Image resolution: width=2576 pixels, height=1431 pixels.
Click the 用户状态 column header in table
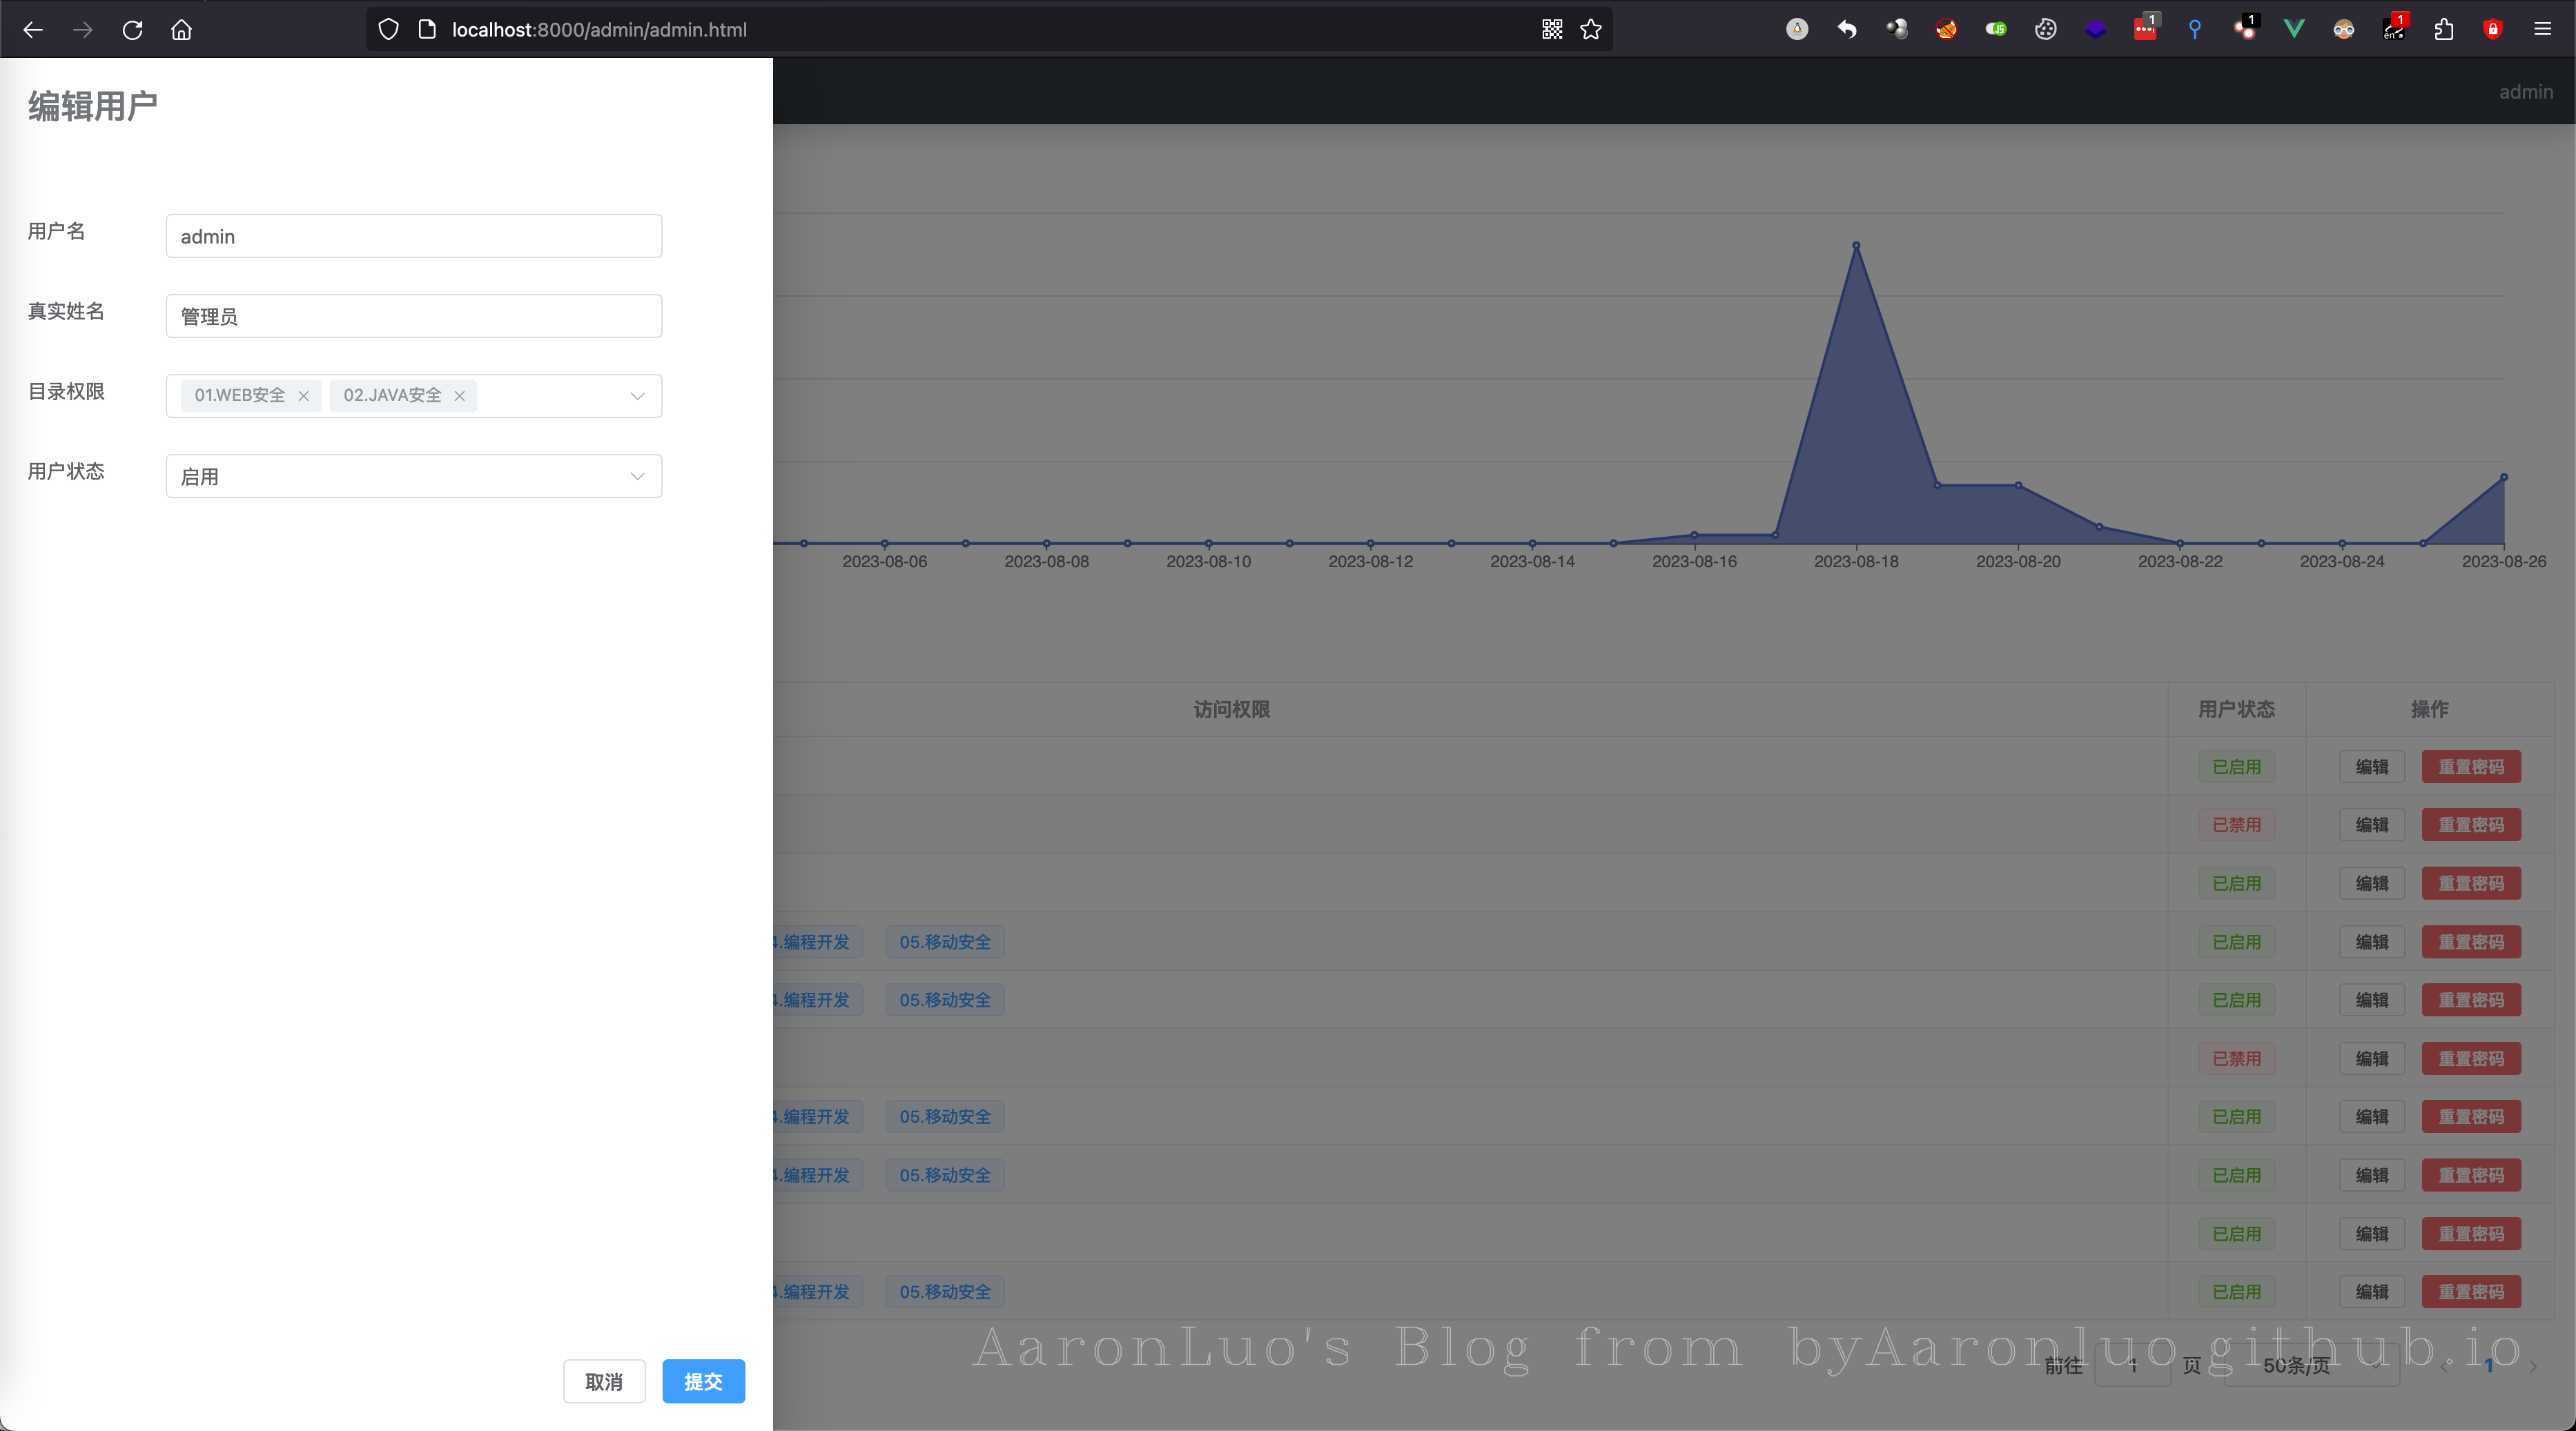pos(2236,709)
